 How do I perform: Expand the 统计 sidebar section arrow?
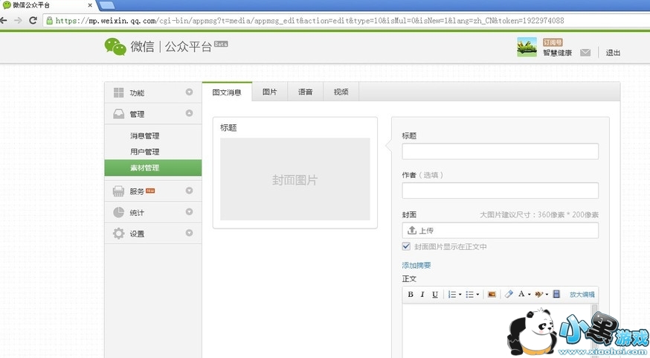click(189, 211)
